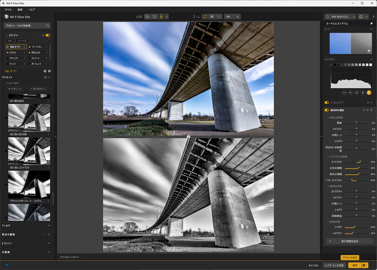This screenshot has width=377, height=270.
Task: Adjust the コントラスト slider handle
Action: (360, 162)
